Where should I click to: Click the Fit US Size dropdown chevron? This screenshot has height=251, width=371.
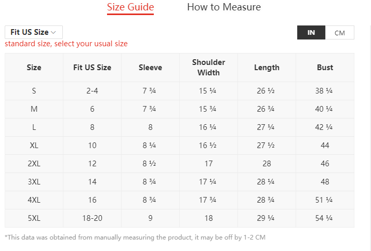coord(54,32)
